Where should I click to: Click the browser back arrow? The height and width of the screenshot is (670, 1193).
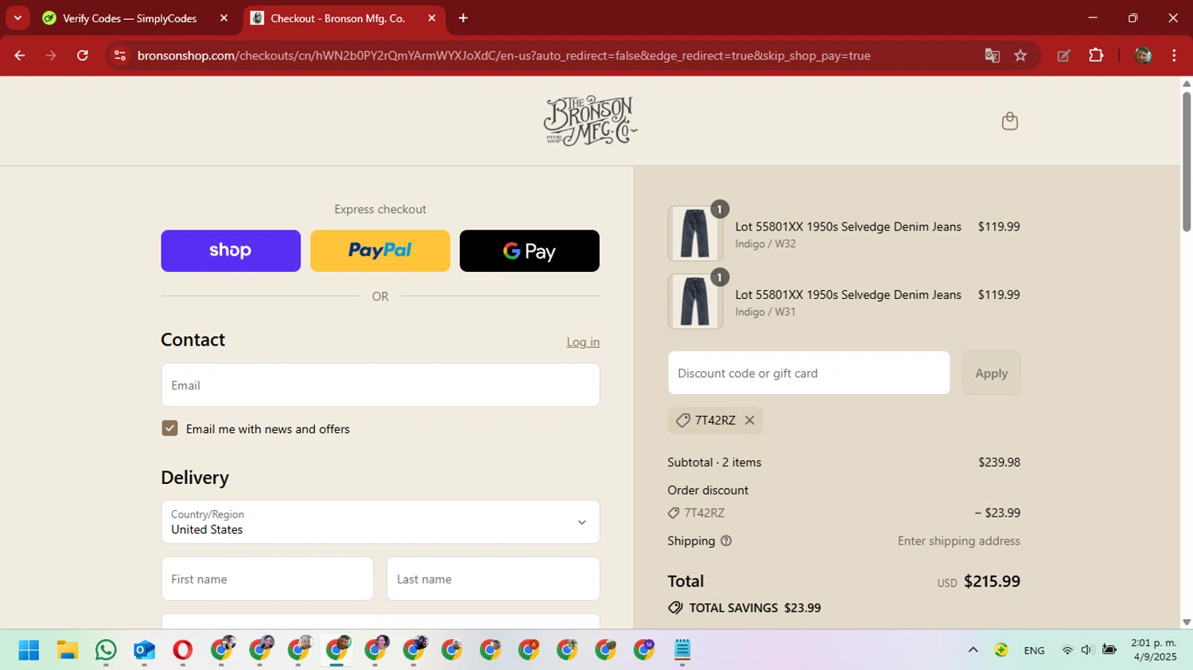[x=20, y=56]
